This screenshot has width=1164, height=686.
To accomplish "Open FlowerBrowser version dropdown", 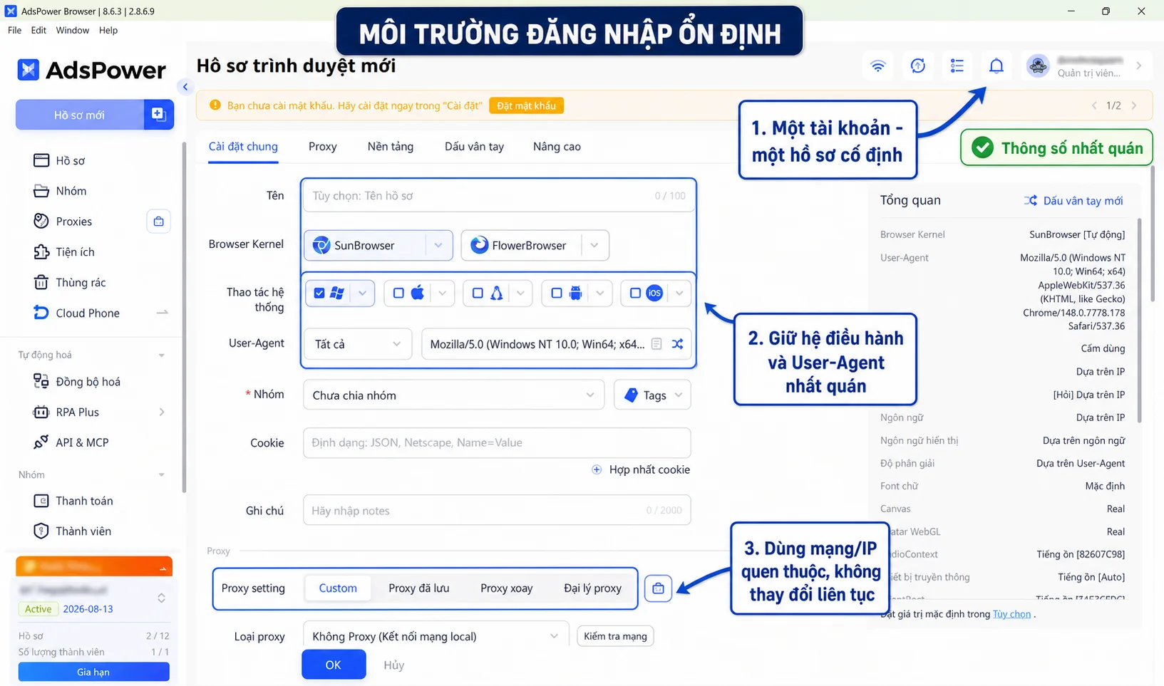I will [x=594, y=245].
